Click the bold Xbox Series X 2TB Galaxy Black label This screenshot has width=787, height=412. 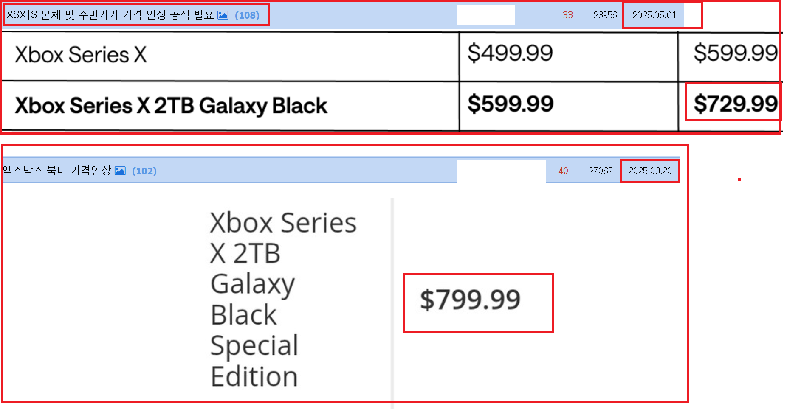click(x=171, y=106)
